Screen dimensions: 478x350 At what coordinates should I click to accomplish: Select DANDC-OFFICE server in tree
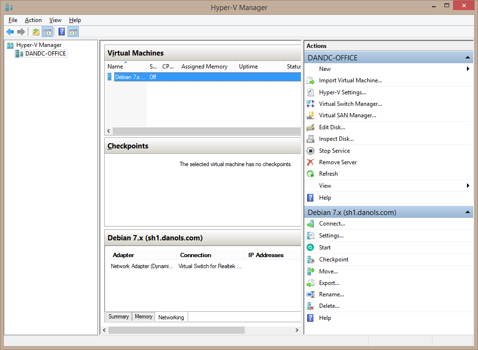pyautogui.click(x=46, y=54)
